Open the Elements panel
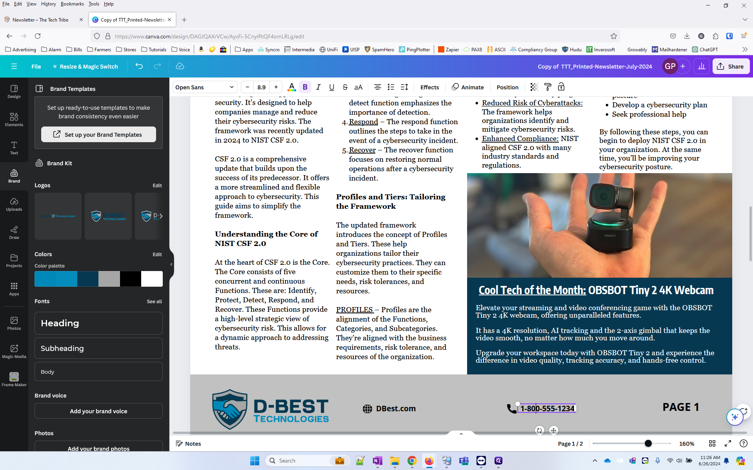The width and height of the screenshot is (753, 470). coord(14,120)
